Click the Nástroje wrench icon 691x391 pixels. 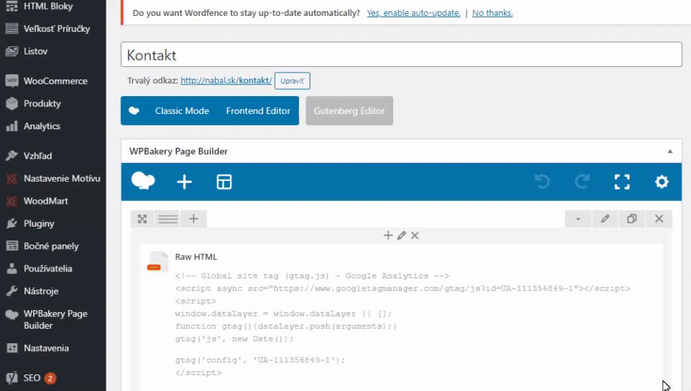12,291
